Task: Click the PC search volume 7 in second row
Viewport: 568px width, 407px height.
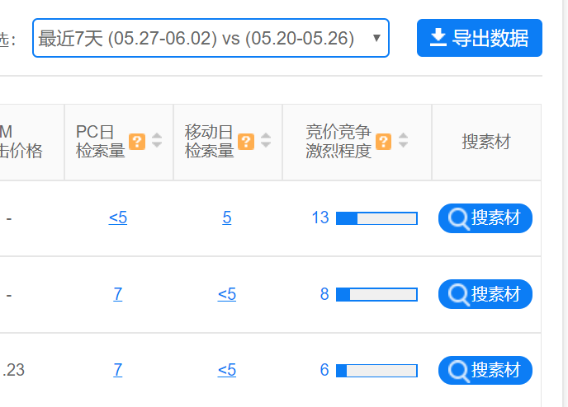Action: [118, 294]
